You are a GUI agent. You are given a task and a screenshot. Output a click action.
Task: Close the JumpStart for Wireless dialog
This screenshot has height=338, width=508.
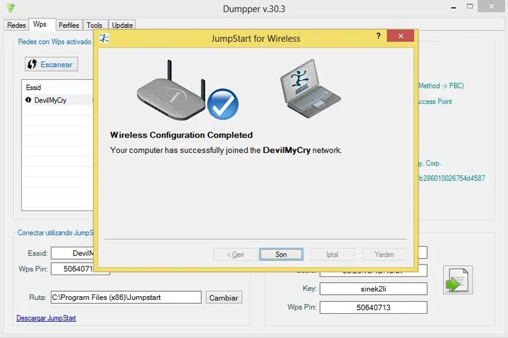pos(401,36)
